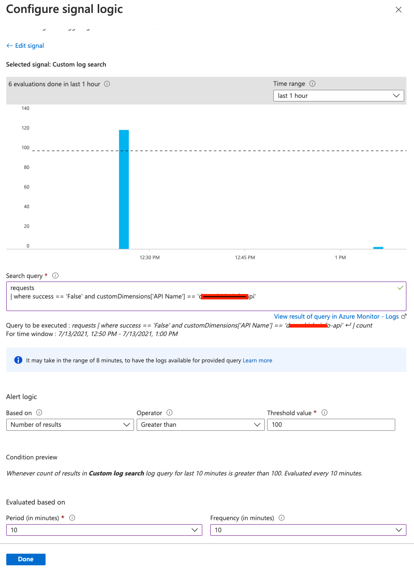Click the Evaluated based on heading
The image size is (414, 572).
click(36, 502)
